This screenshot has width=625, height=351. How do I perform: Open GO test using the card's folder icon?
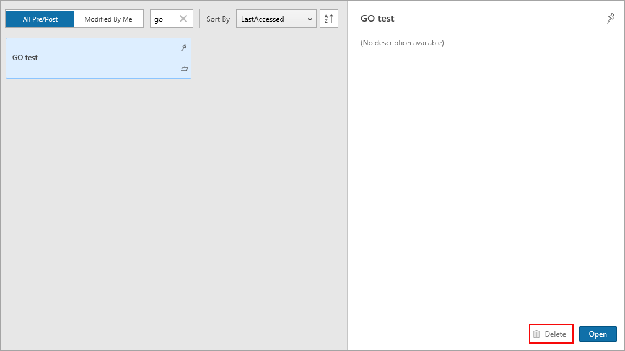(184, 68)
